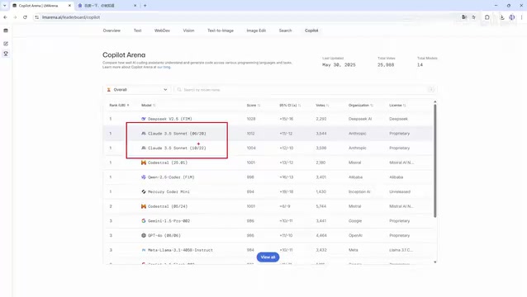This screenshot has width=527, height=297.
Task: Open site information icon in address bar
Action: [x=36, y=17]
